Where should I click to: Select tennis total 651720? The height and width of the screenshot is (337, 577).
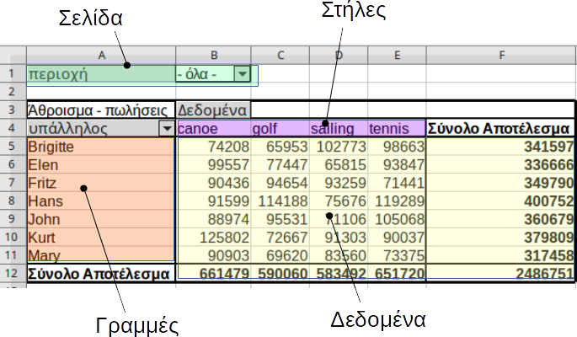click(x=397, y=273)
